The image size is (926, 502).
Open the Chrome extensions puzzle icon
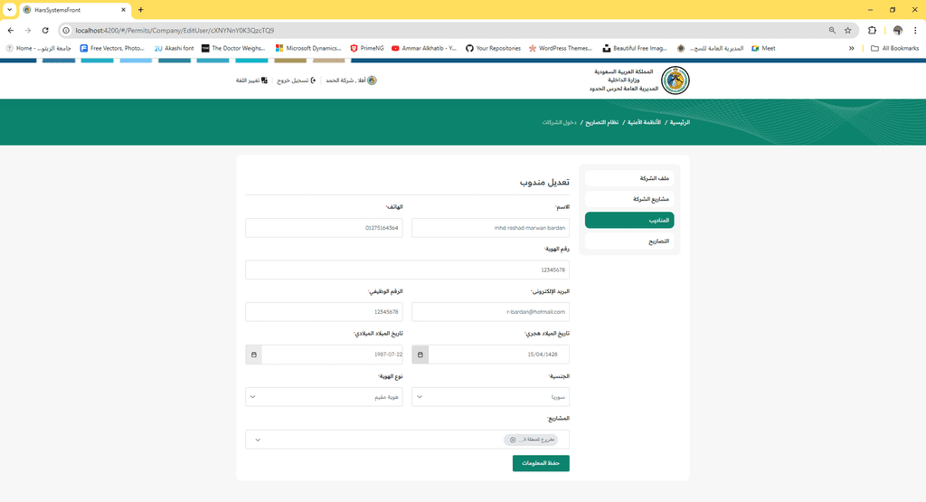click(873, 30)
